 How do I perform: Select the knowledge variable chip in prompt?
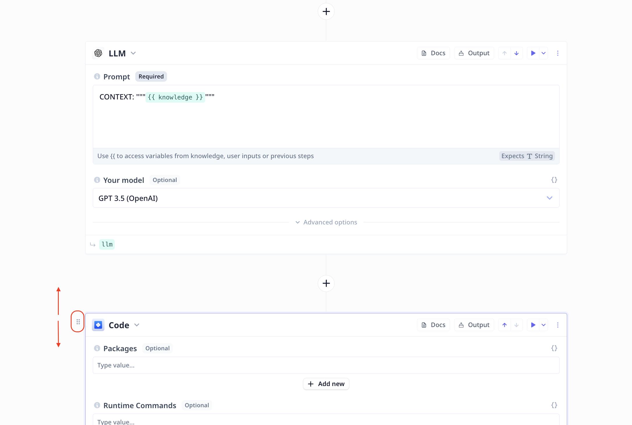[x=175, y=97]
